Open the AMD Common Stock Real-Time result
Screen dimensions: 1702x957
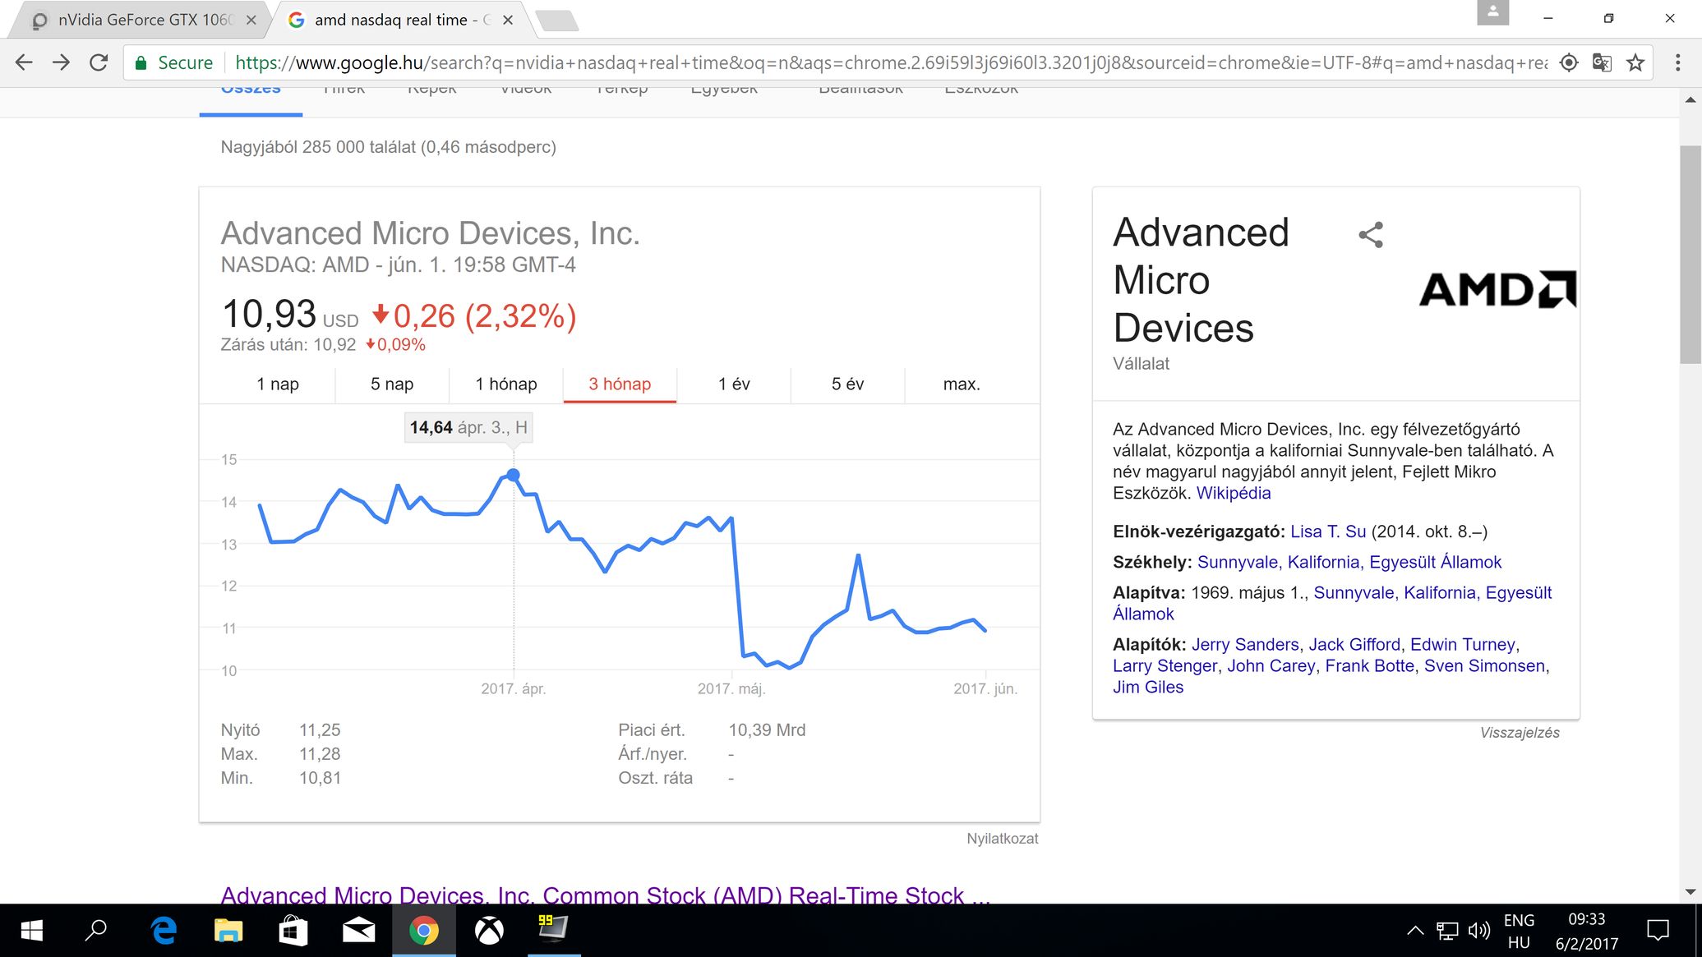pos(605,895)
